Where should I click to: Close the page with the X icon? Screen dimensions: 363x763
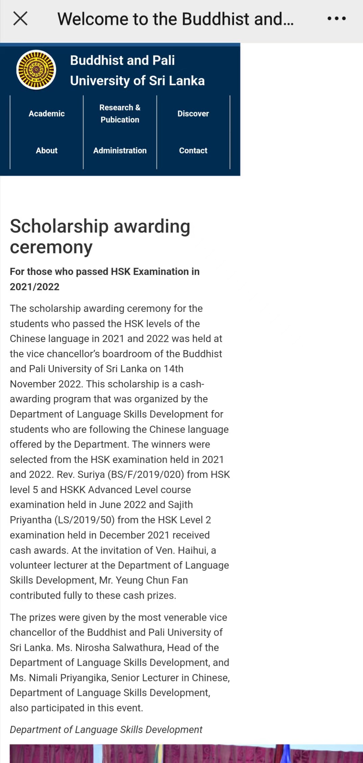[x=20, y=18]
